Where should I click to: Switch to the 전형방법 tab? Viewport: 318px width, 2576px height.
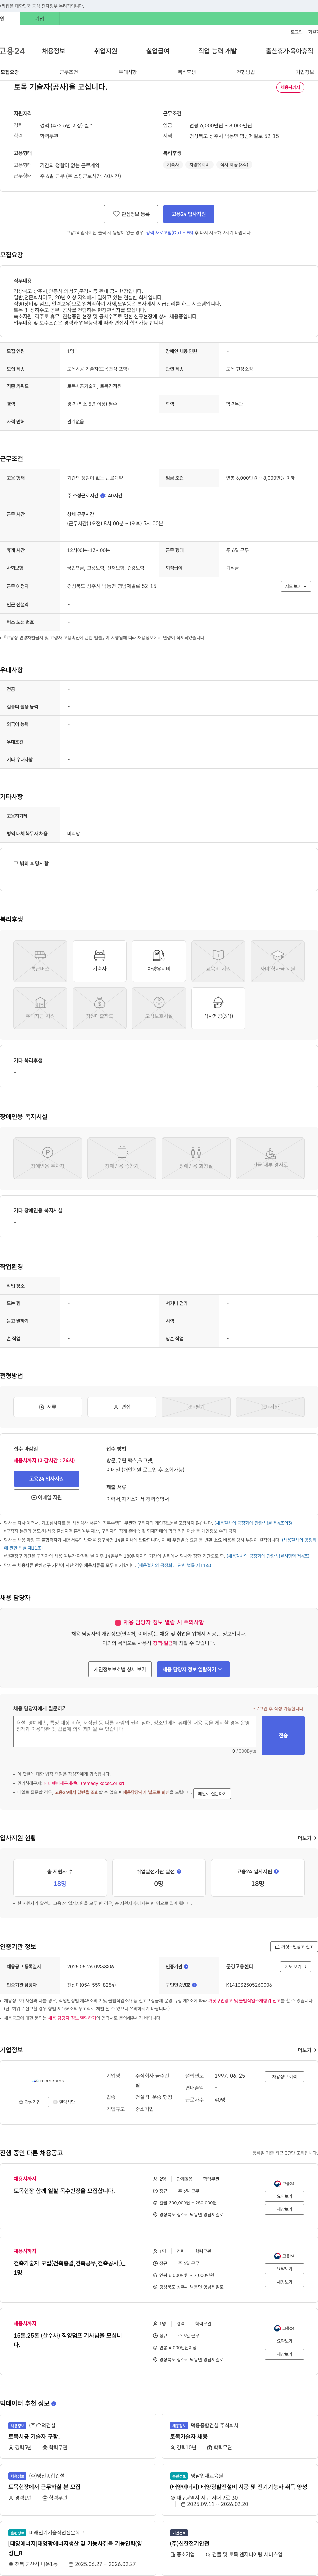245,72
